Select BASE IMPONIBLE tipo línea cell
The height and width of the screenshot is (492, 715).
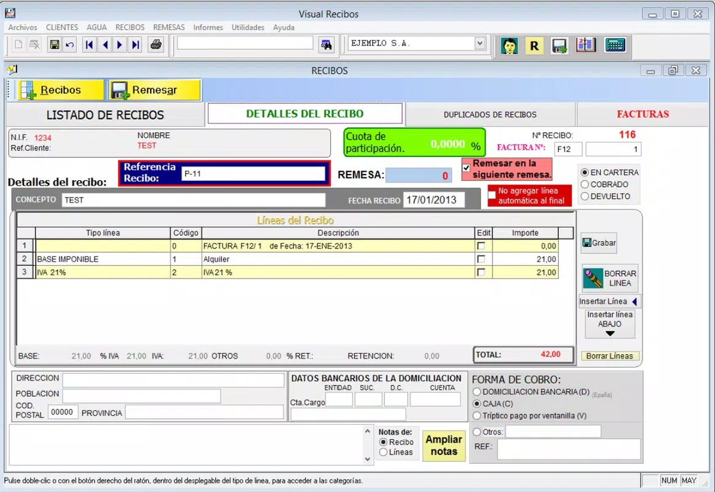[x=103, y=259]
